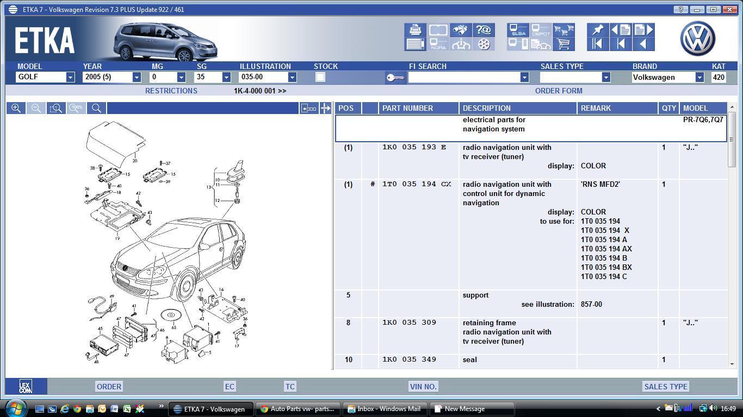Select the zoom-to-area magnifier tool
The image size is (743, 417).
pos(56,108)
